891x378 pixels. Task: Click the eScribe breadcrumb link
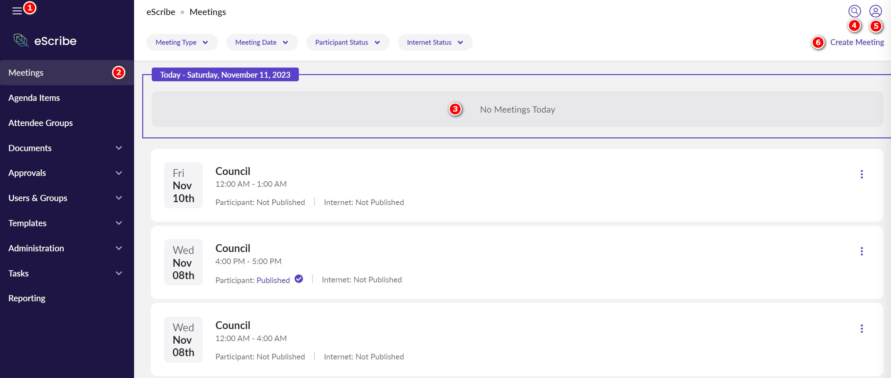(161, 12)
